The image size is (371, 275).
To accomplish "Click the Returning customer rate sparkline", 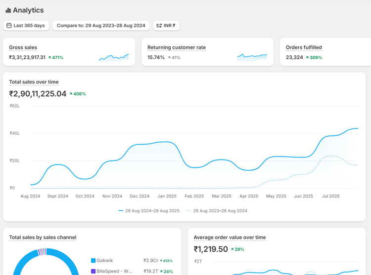I will tap(252, 57).
